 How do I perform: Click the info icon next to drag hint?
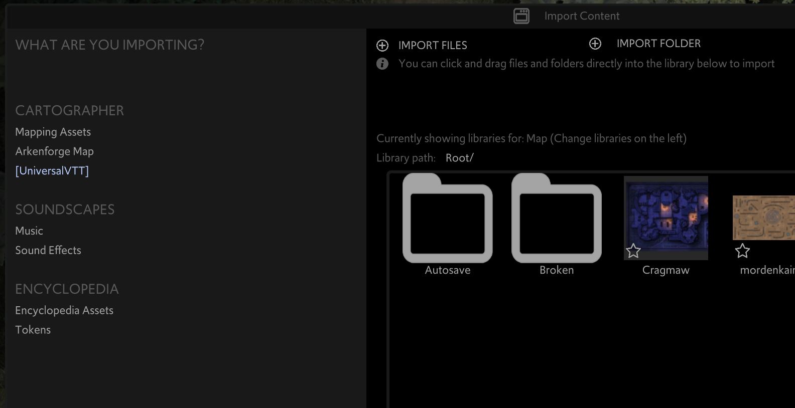(x=382, y=64)
